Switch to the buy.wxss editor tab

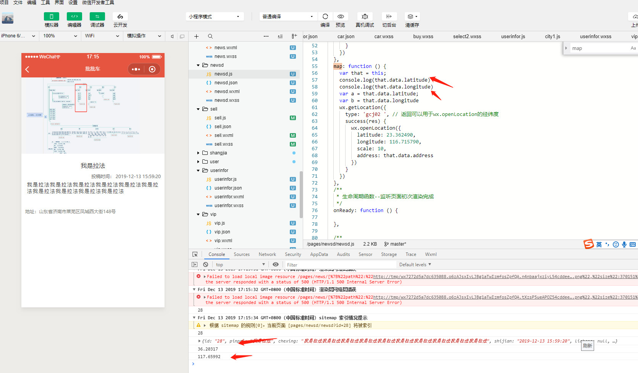(423, 37)
